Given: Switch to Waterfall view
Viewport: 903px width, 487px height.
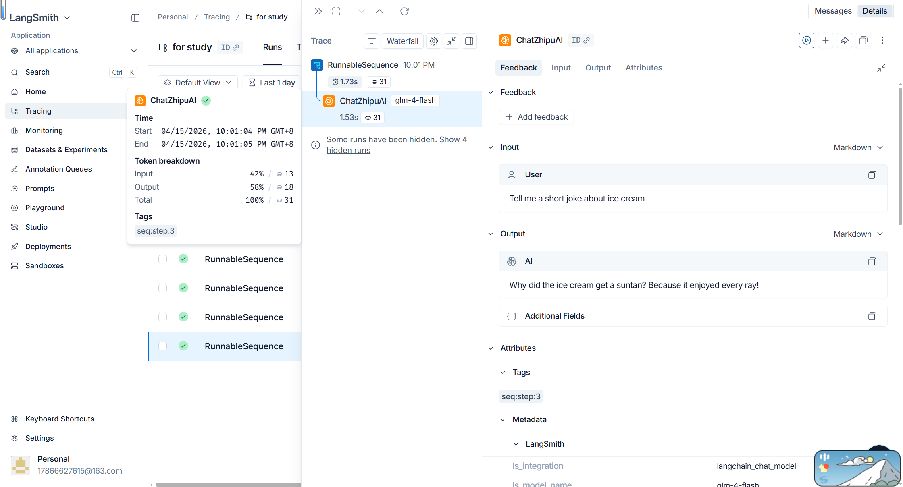Looking at the screenshot, I should click(402, 41).
